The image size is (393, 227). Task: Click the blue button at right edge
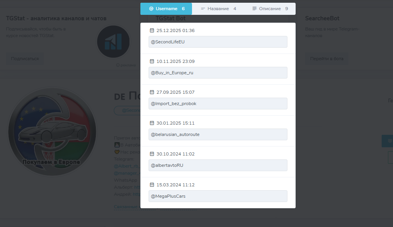point(387,141)
